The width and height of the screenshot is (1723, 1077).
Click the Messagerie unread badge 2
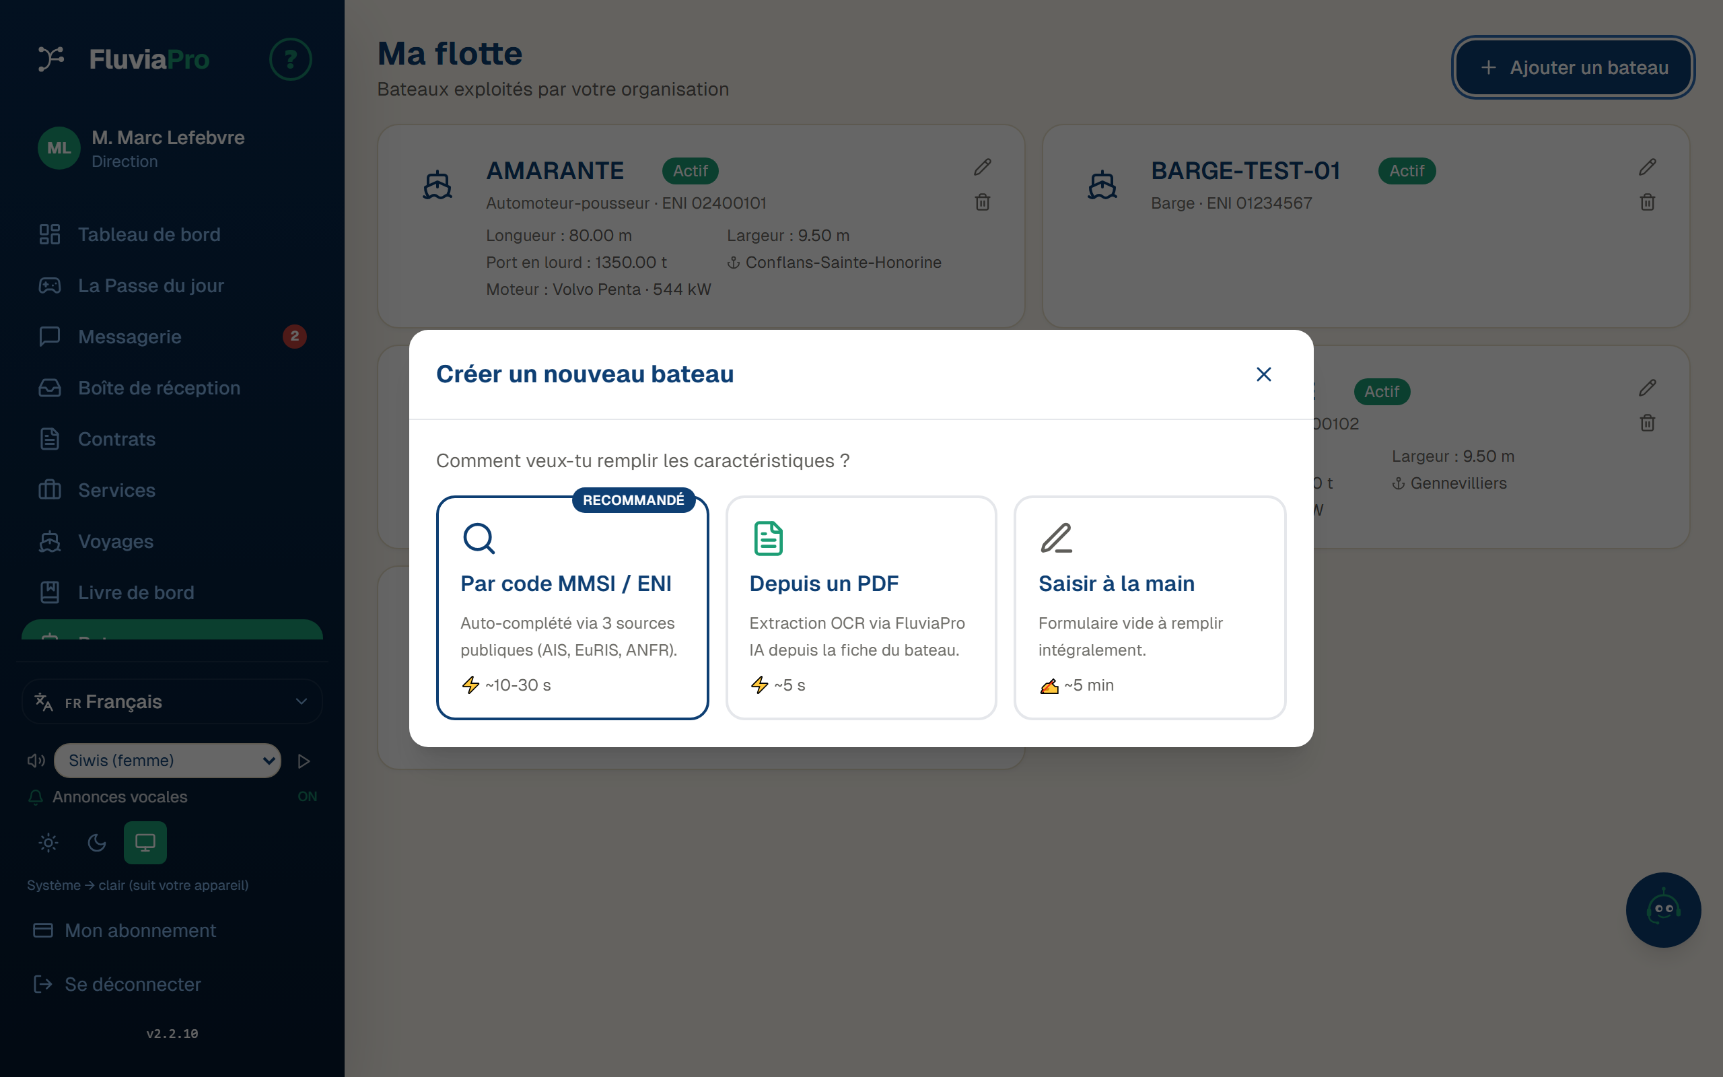[295, 336]
